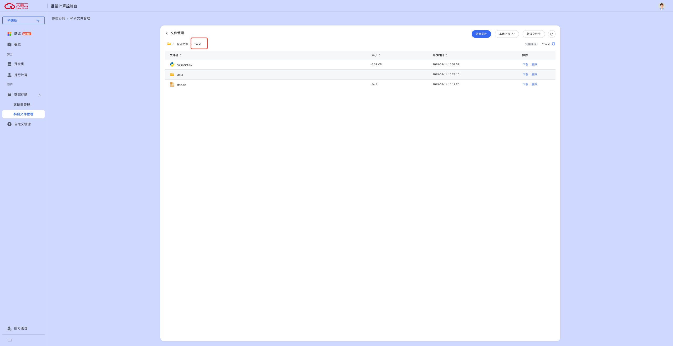Click the 天翼云 State Cloud logo

pyautogui.click(x=16, y=6)
